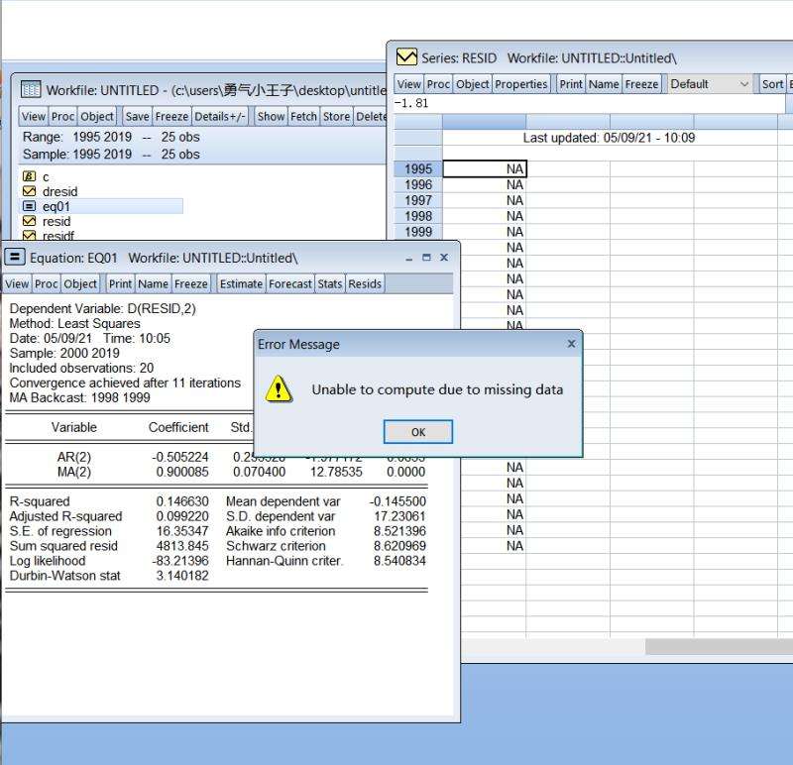Image resolution: width=793 pixels, height=765 pixels.
Task: Toggle Details+/- in the workfile toolbar
Action: [x=220, y=116]
